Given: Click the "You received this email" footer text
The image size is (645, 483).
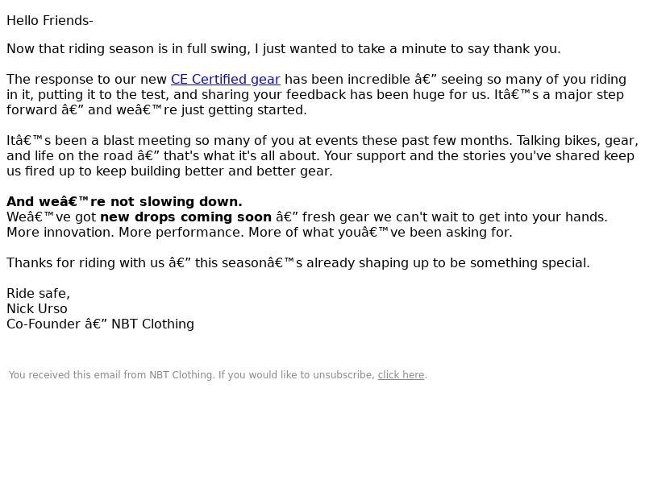Looking at the screenshot, I should [x=191, y=375].
